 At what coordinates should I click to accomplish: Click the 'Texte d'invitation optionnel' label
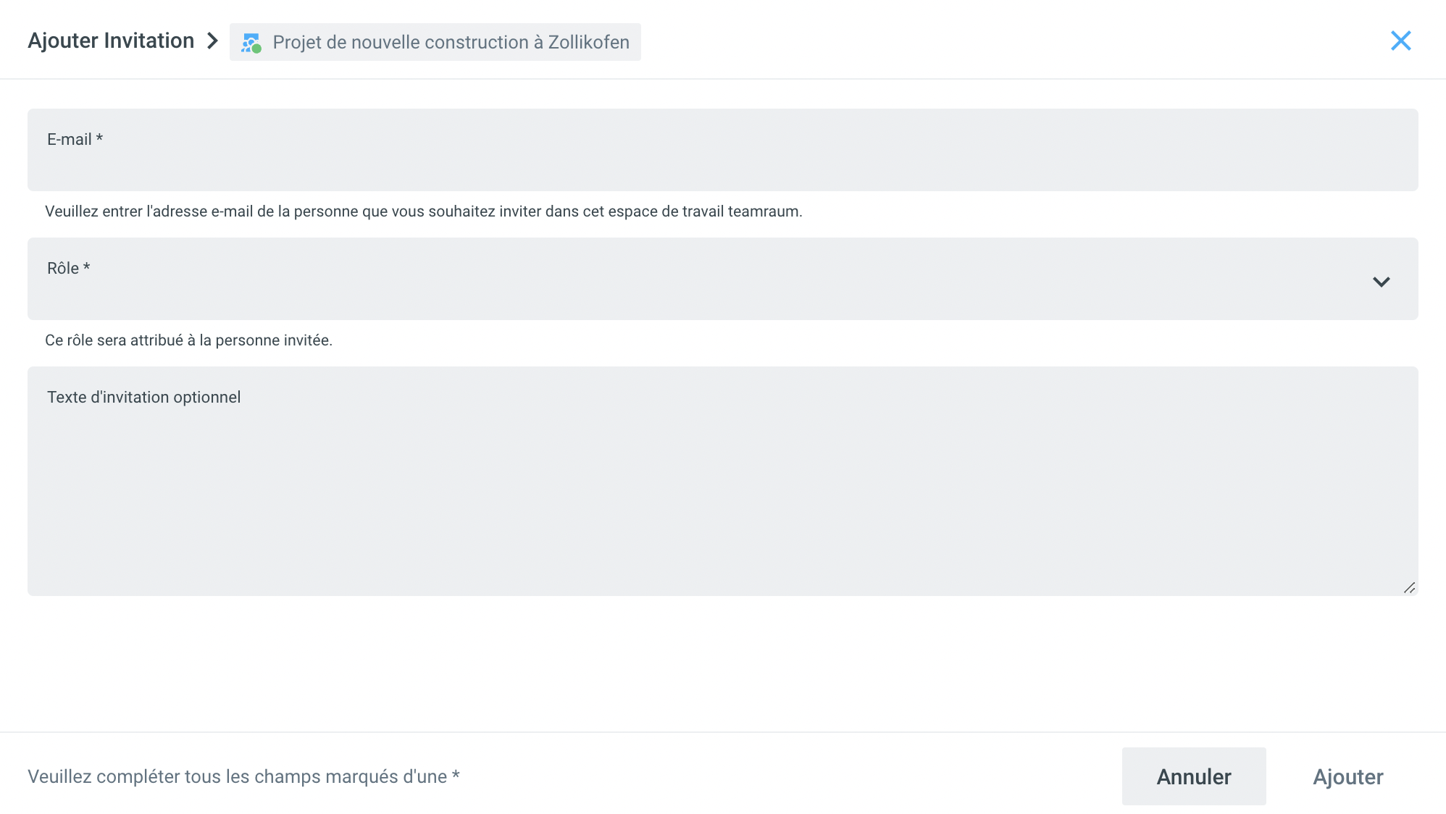(143, 397)
